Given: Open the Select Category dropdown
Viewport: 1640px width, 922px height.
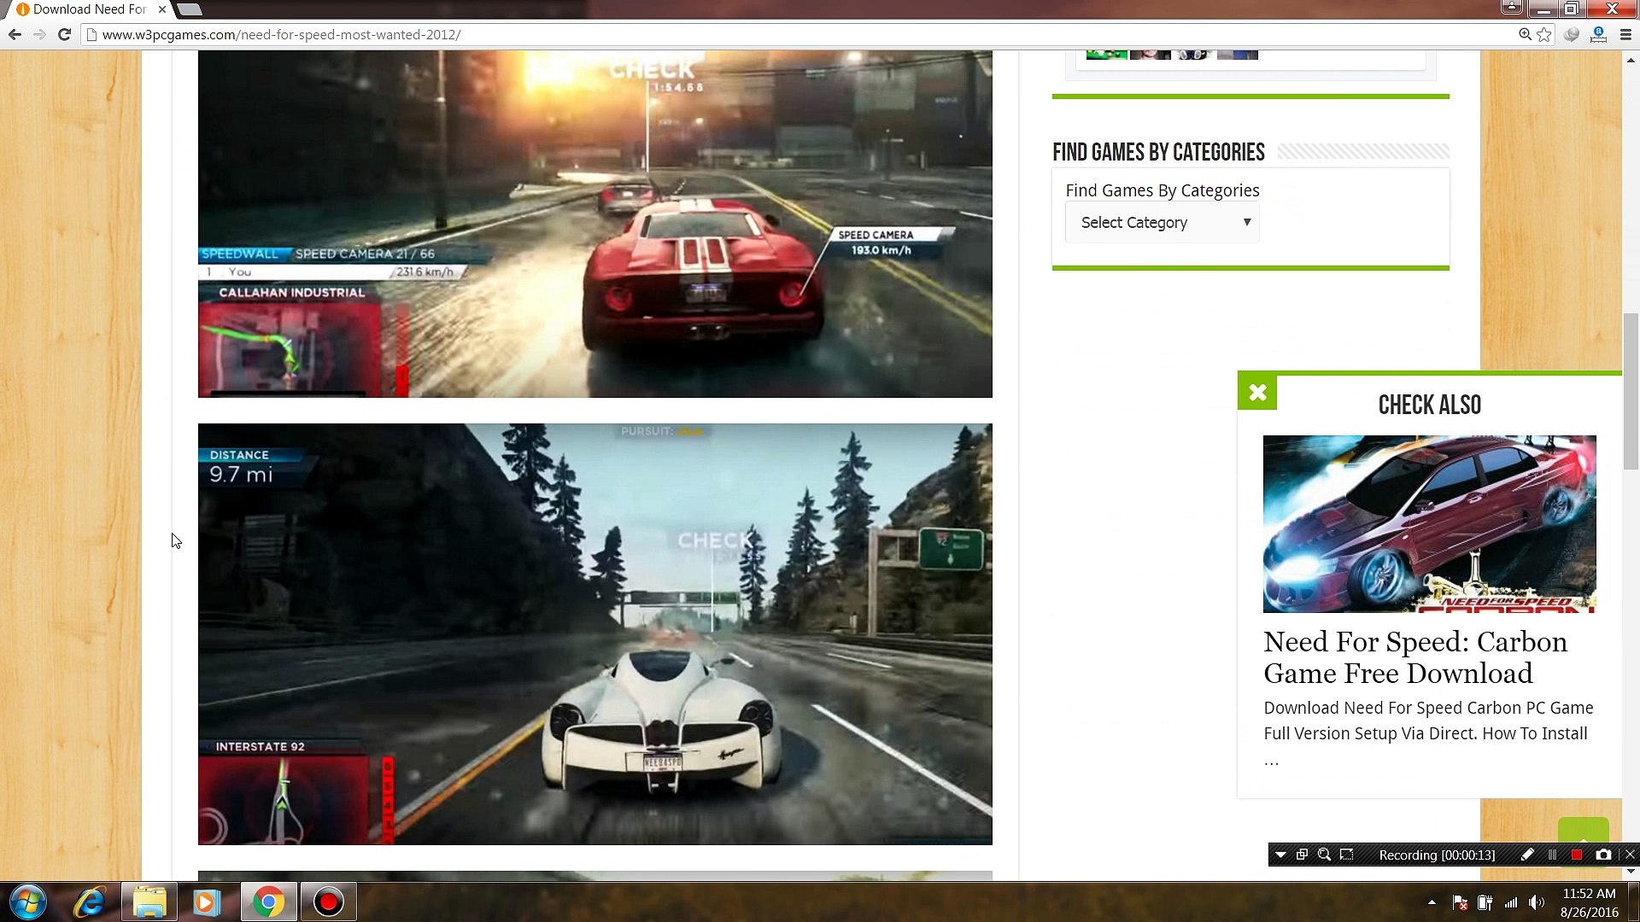Looking at the screenshot, I should click(1162, 222).
